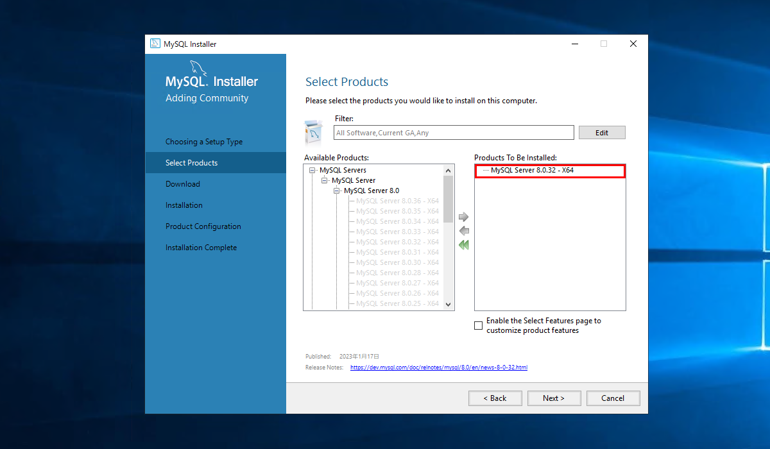This screenshot has width=770, height=449.
Task: Select MySQL Server 8.0.35 - X64 in available list
Action: point(398,211)
